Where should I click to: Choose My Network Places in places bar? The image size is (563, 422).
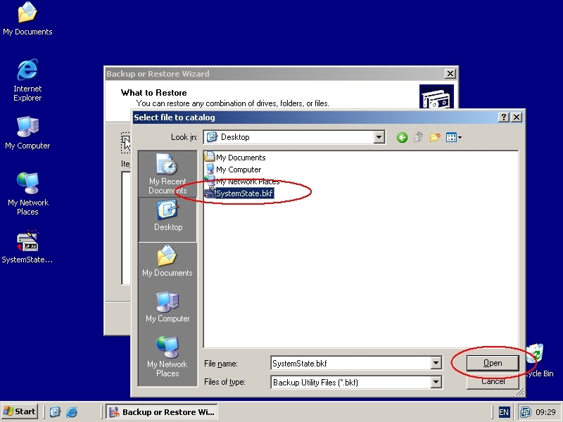(x=167, y=357)
